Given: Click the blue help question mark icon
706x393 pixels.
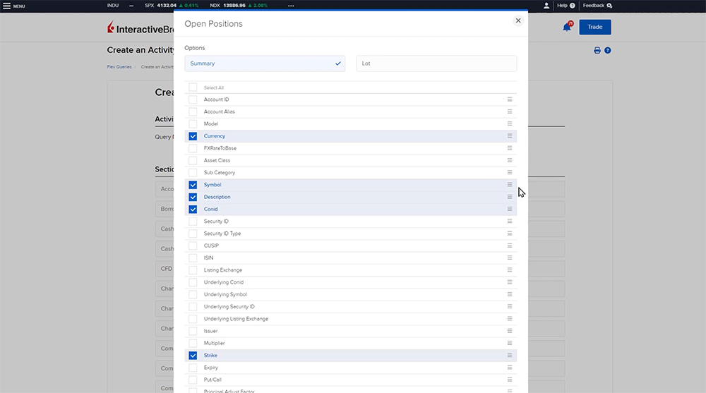Looking at the screenshot, I should click(608, 51).
